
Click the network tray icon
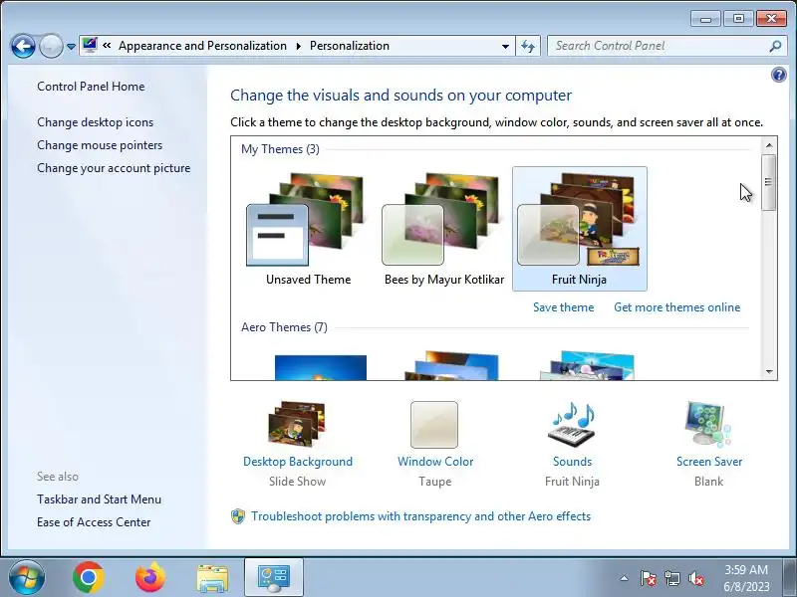click(671, 578)
